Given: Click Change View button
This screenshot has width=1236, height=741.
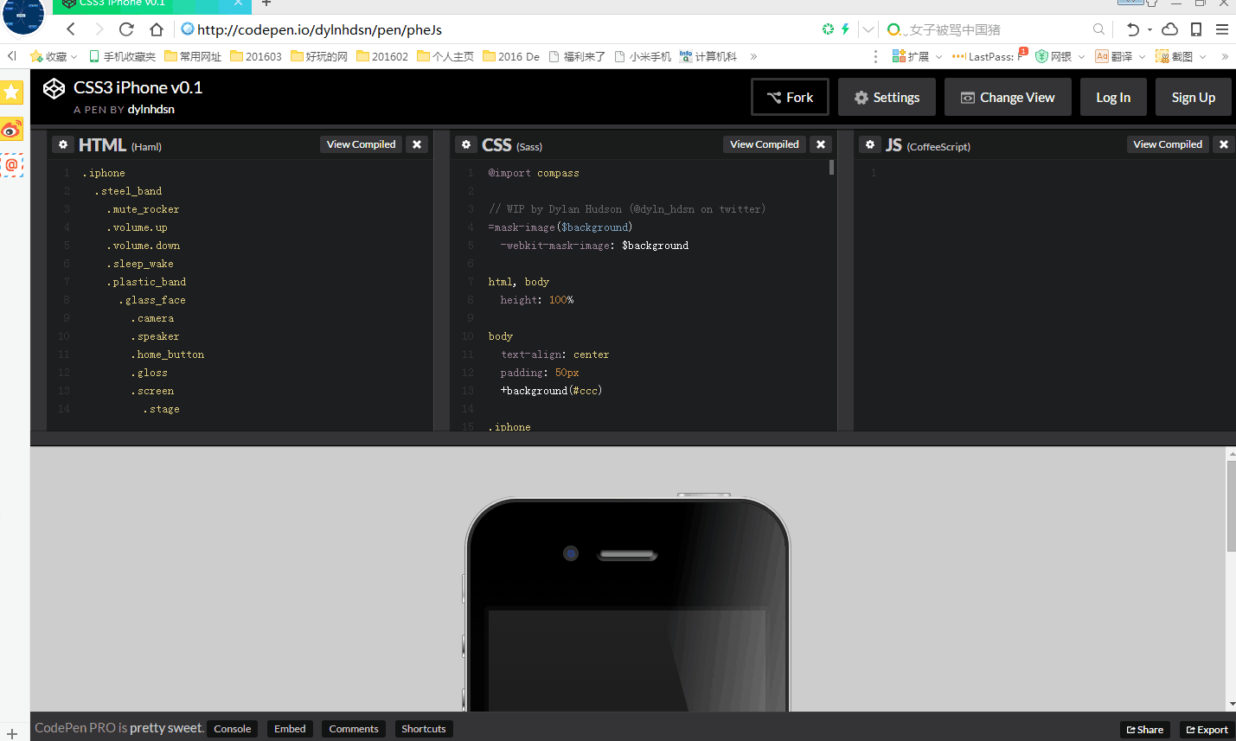Looking at the screenshot, I should coord(1008,97).
